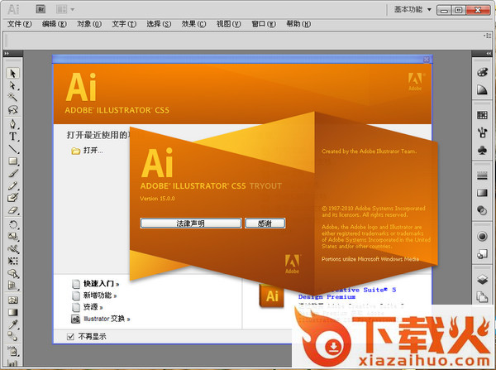The height and width of the screenshot is (370, 496).
Task: Open the 文件(F) menu
Action: point(20,24)
